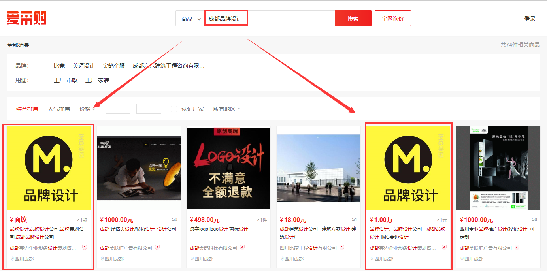Click certification badge on the 面议 product card
Image resolution: width=547 pixels, height=271 pixels.
click(84, 248)
